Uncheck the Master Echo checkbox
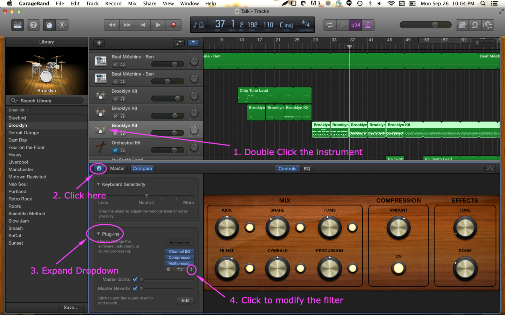This screenshot has width=505, height=315. point(135,279)
